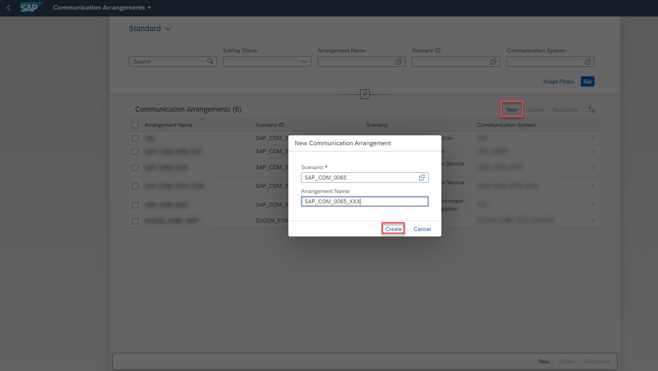Open value help for Scenario ID filter
Viewport: 658px width, 371px height.
coord(493,61)
